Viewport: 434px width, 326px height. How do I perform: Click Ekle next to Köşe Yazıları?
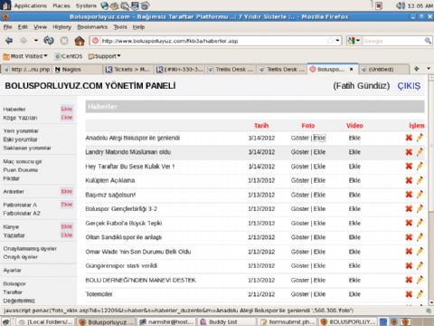click(x=67, y=118)
